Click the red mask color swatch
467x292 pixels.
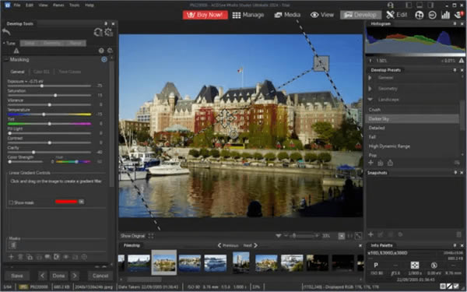(66, 202)
